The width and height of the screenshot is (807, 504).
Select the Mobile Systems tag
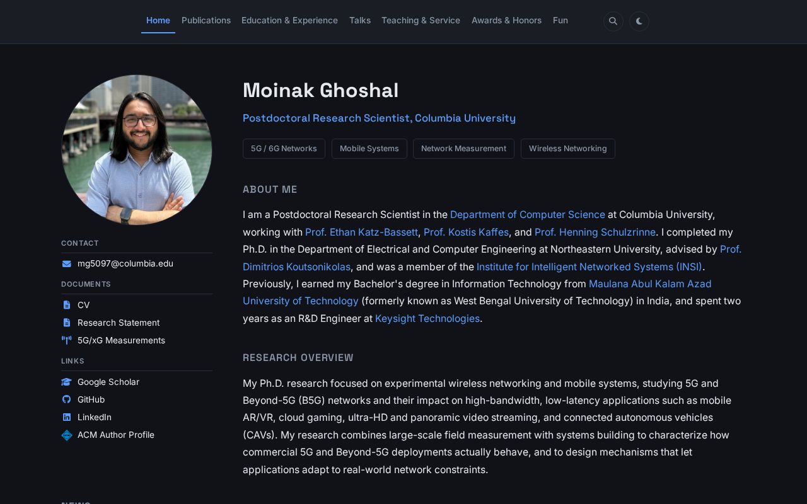click(x=369, y=149)
